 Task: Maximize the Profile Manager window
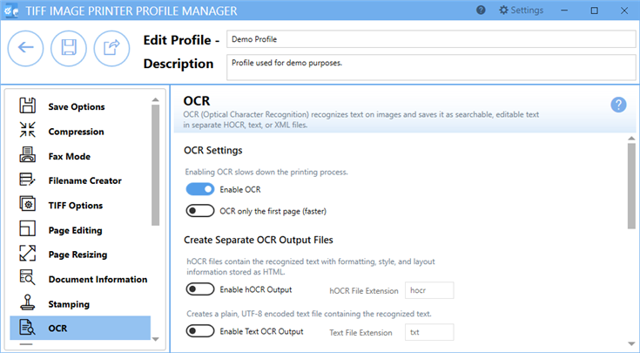595,10
